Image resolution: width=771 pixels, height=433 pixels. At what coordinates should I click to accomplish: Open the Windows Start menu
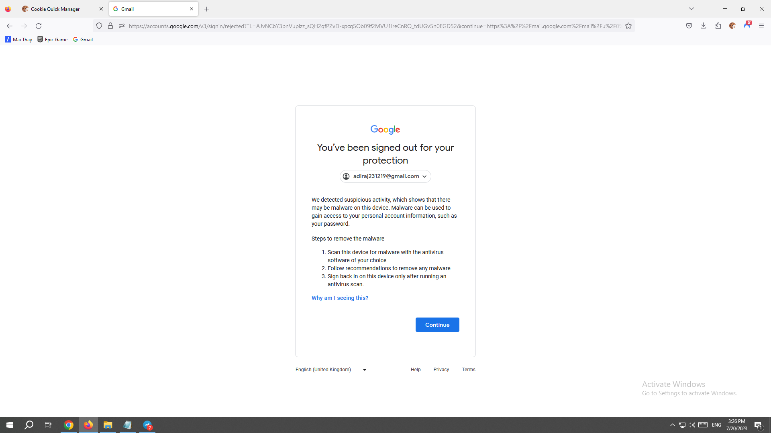[10, 425]
